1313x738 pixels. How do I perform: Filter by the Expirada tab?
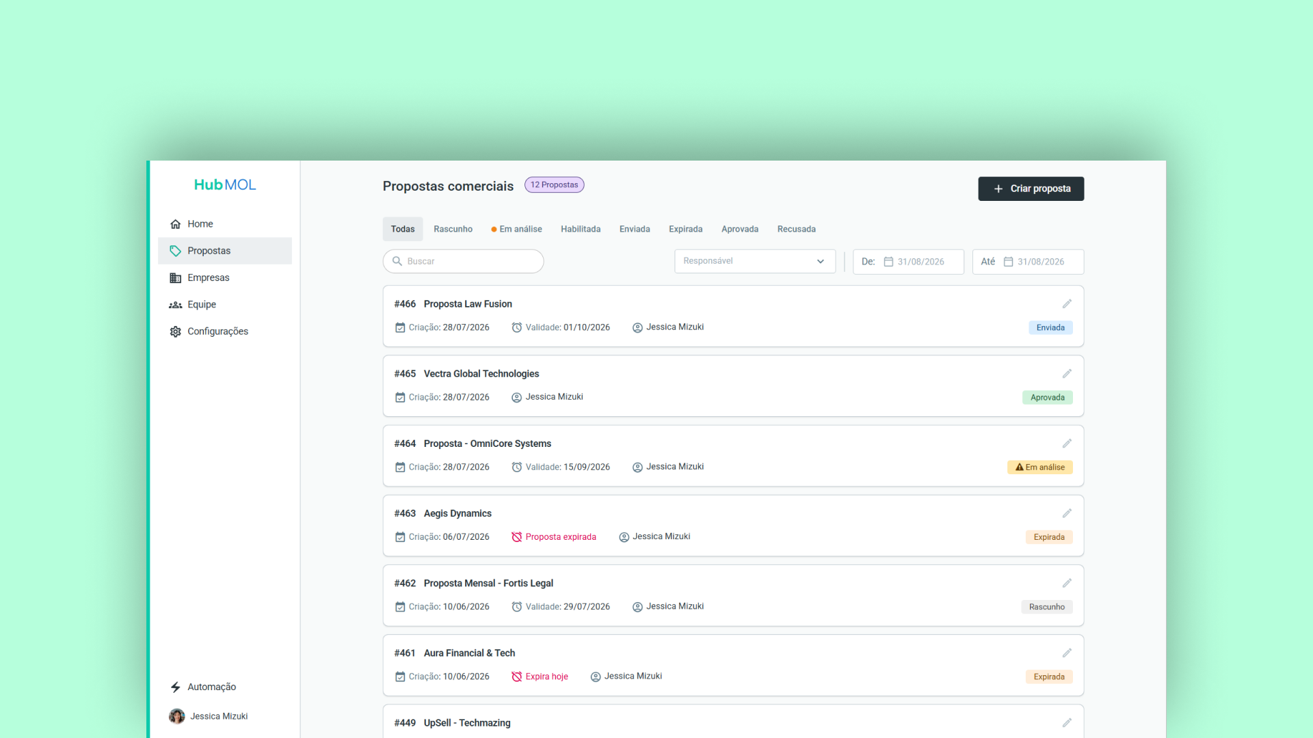coord(685,229)
